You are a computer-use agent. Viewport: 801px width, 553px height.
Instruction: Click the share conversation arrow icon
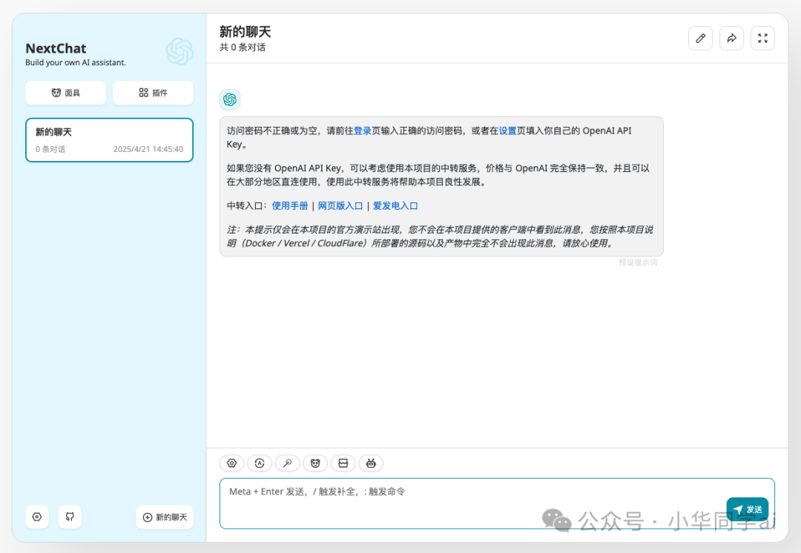[731, 39]
